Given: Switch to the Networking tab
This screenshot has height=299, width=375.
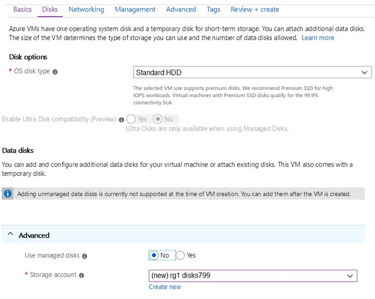Looking at the screenshot, I should (86, 9).
